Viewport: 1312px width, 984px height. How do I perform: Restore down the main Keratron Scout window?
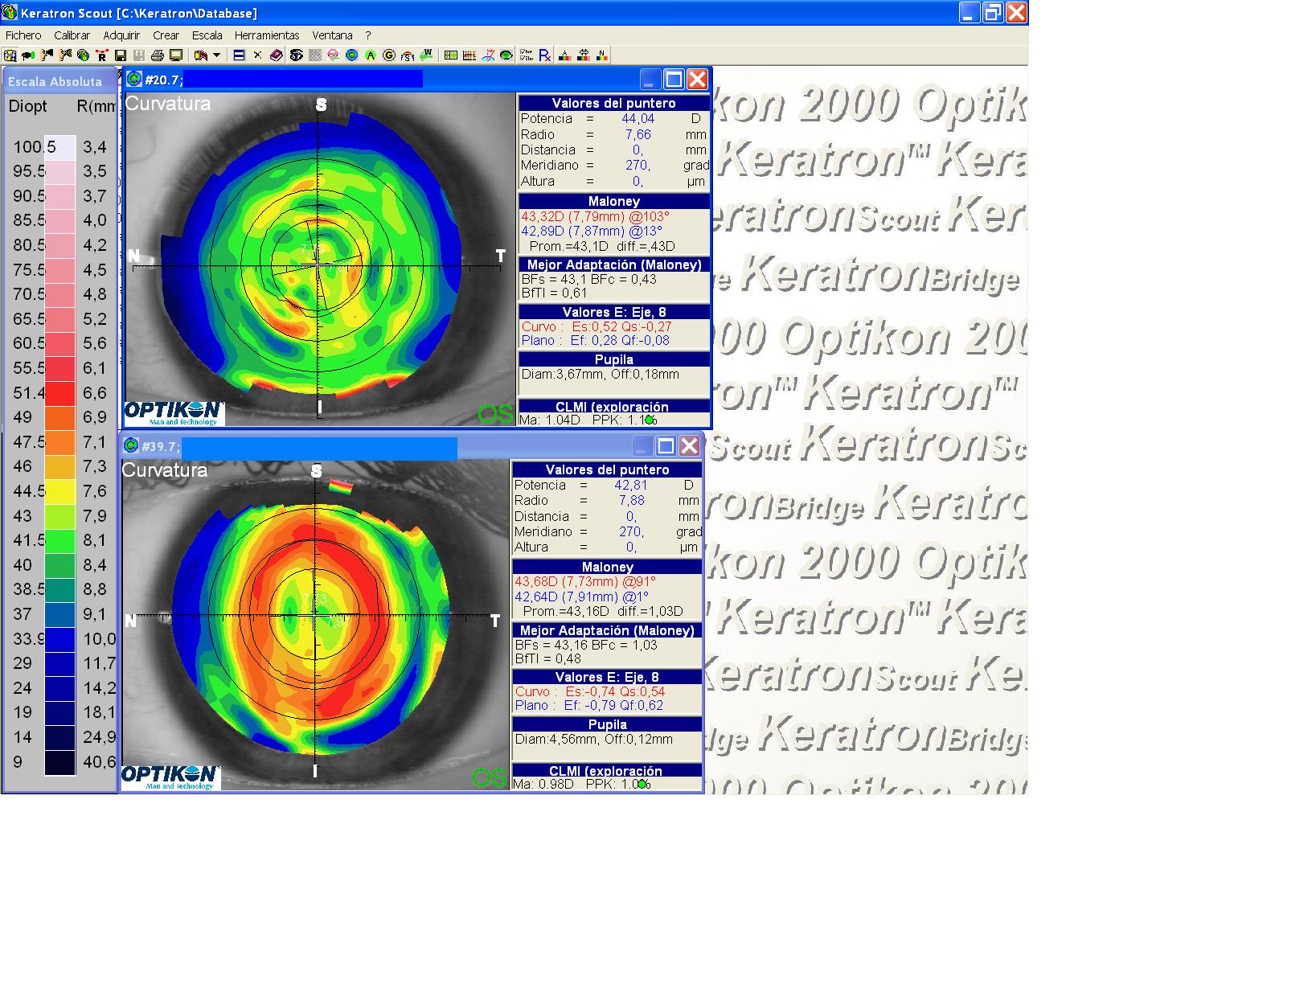pyautogui.click(x=994, y=12)
